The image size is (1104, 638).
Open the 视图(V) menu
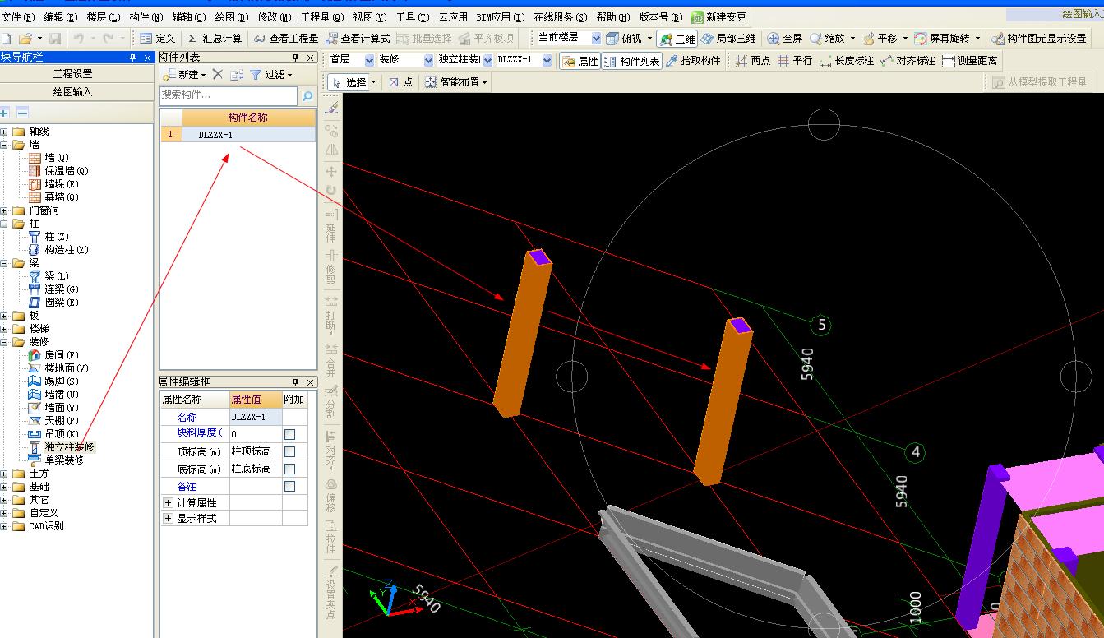(370, 16)
